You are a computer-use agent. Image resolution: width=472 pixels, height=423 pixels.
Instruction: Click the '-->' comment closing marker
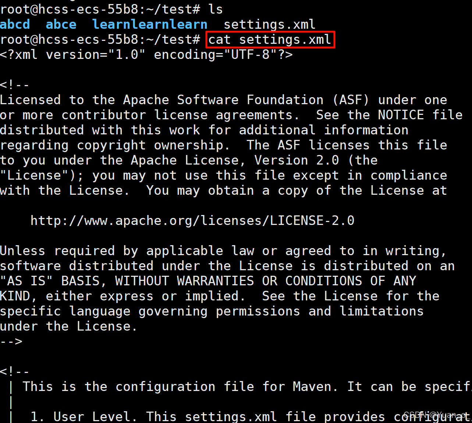[11, 341]
